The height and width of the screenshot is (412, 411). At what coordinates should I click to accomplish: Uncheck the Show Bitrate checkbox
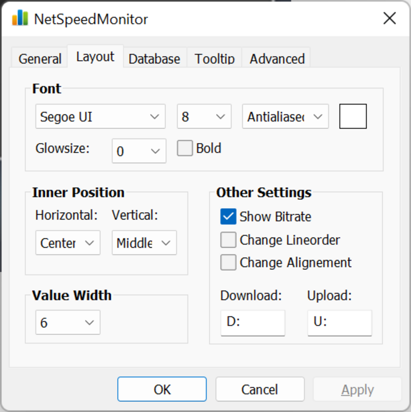228,216
